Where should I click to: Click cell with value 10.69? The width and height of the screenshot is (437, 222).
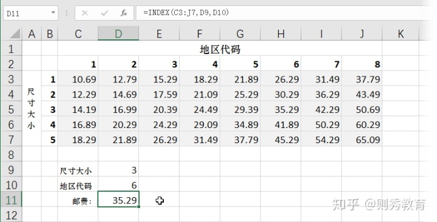pos(78,79)
